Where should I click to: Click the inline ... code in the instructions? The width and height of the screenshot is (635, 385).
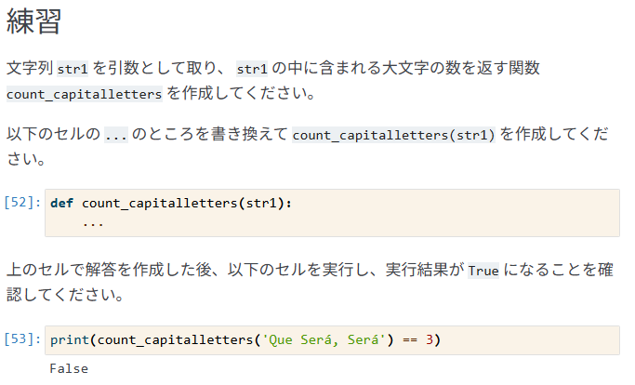[115, 135]
